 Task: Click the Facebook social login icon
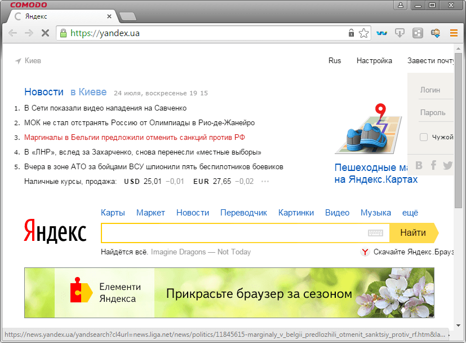[434, 165]
